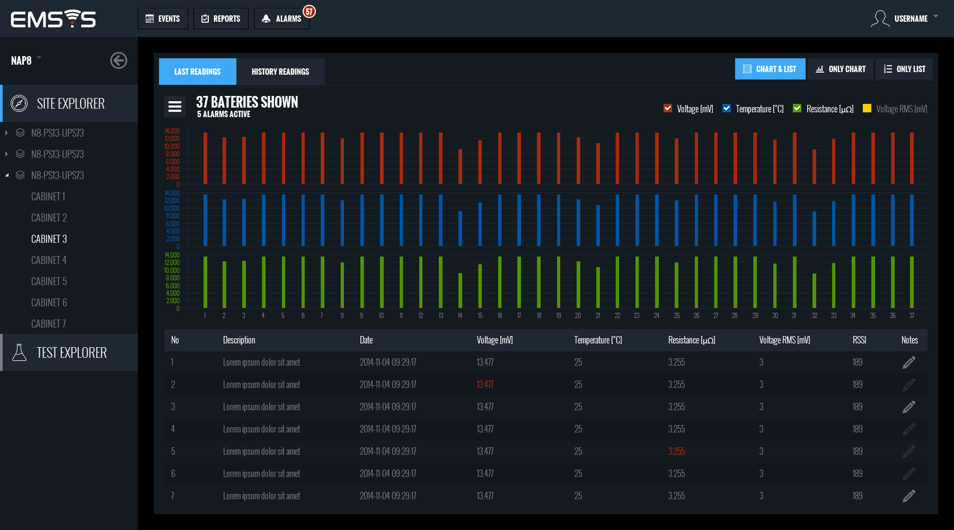Edit notes with pencil icon in row 3
954x530 pixels.
[x=909, y=407]
